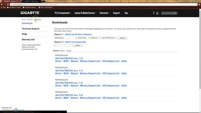
Task: Open Manual link for rev. 1.2
Action: [74, 85]
